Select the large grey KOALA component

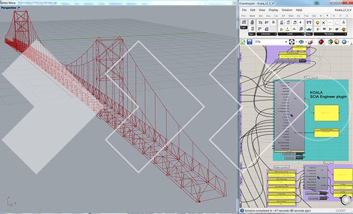coord(289,116)
